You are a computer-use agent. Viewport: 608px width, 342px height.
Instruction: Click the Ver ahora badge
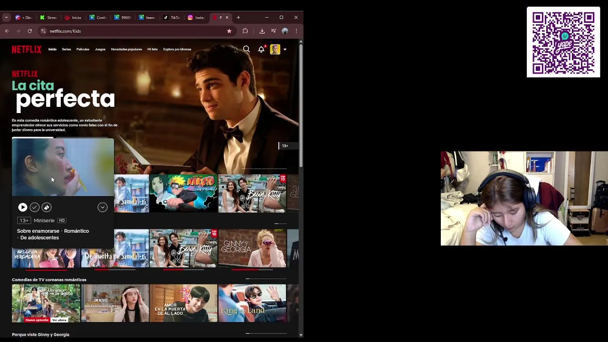pyautogui.click(x=59, y=320)
